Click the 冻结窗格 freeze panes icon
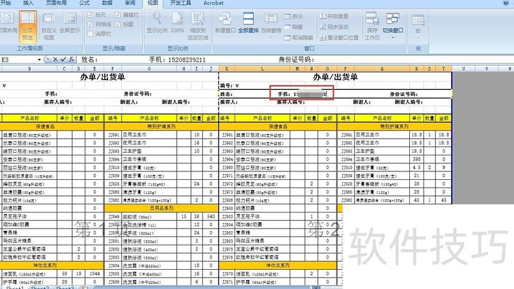Screen dimensions: 514x289 pyautogui.click(x=271, y=19)
